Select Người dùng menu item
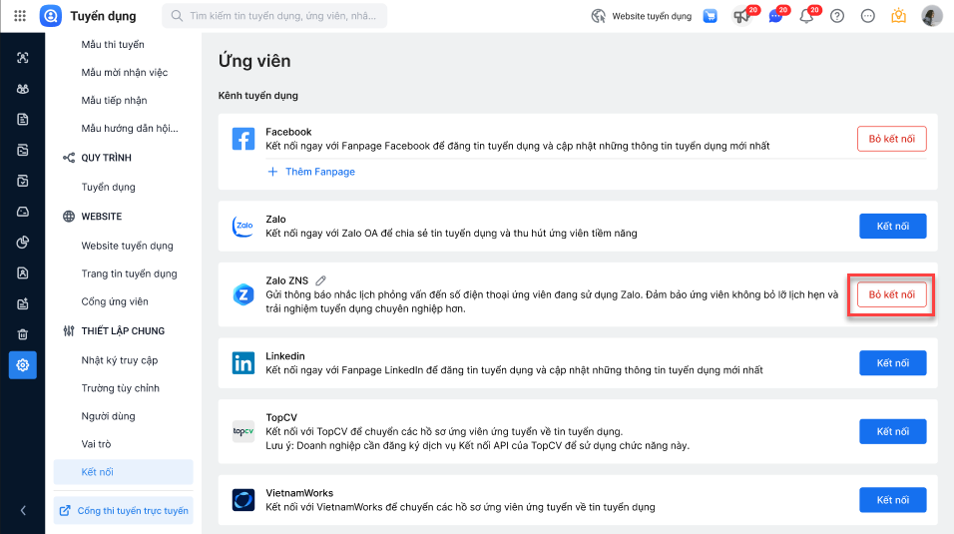The width and height of the screenshot is (954, 534). pos(108,416)
